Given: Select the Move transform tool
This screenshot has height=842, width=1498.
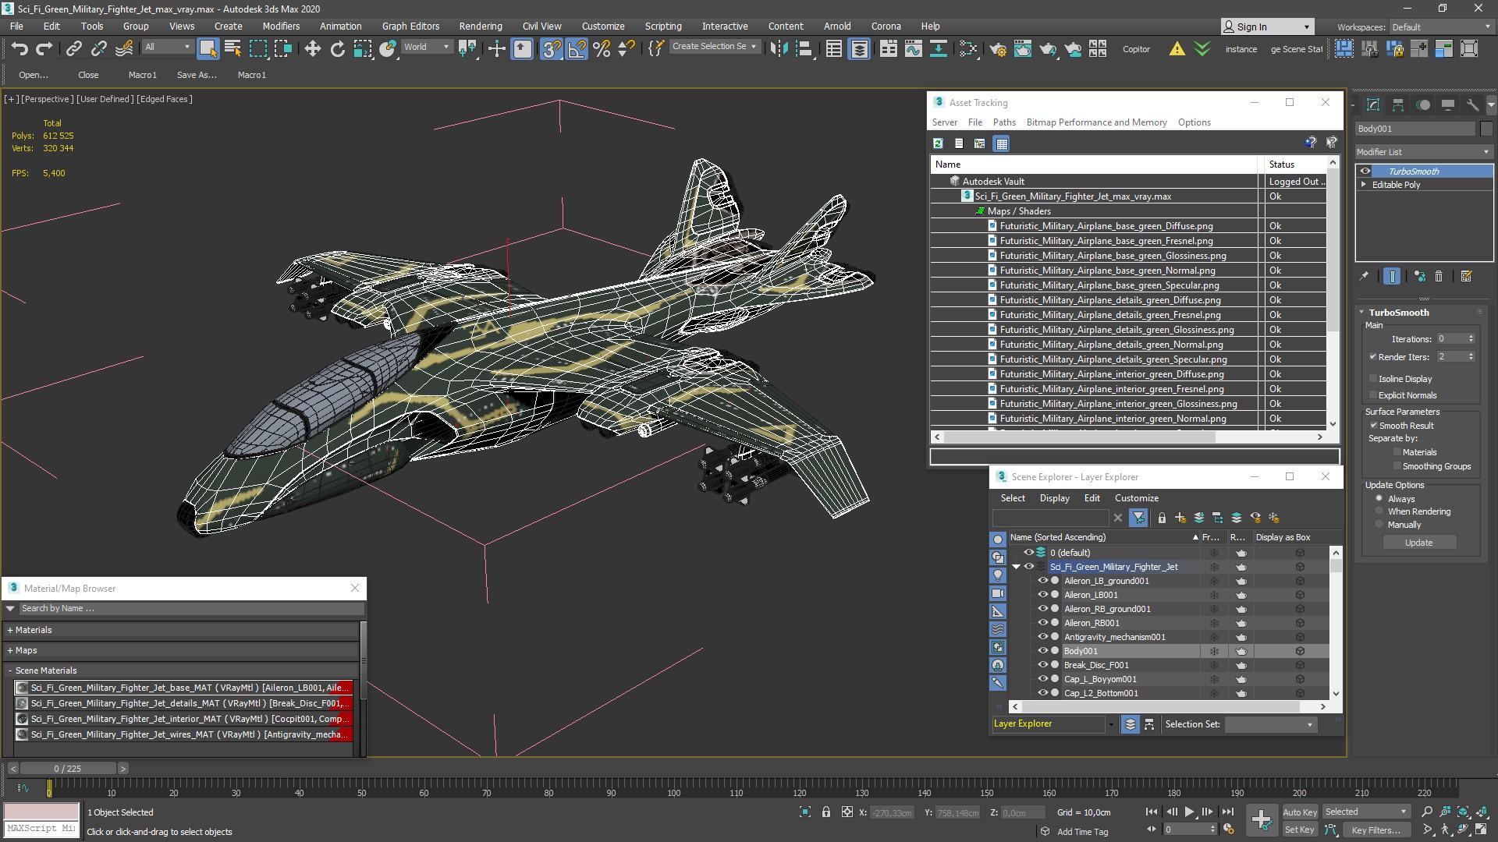Looking at the screenshot, I should click(x=312, y=48).
